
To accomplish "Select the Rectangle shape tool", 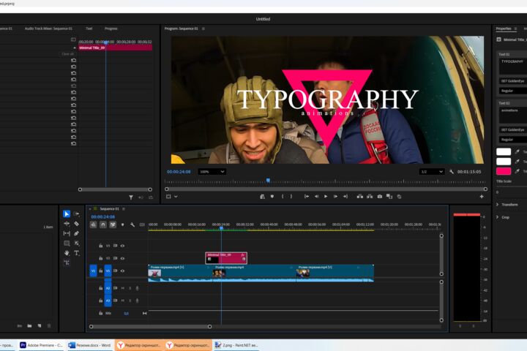I will pyautogui.click(x=67, y=244).
